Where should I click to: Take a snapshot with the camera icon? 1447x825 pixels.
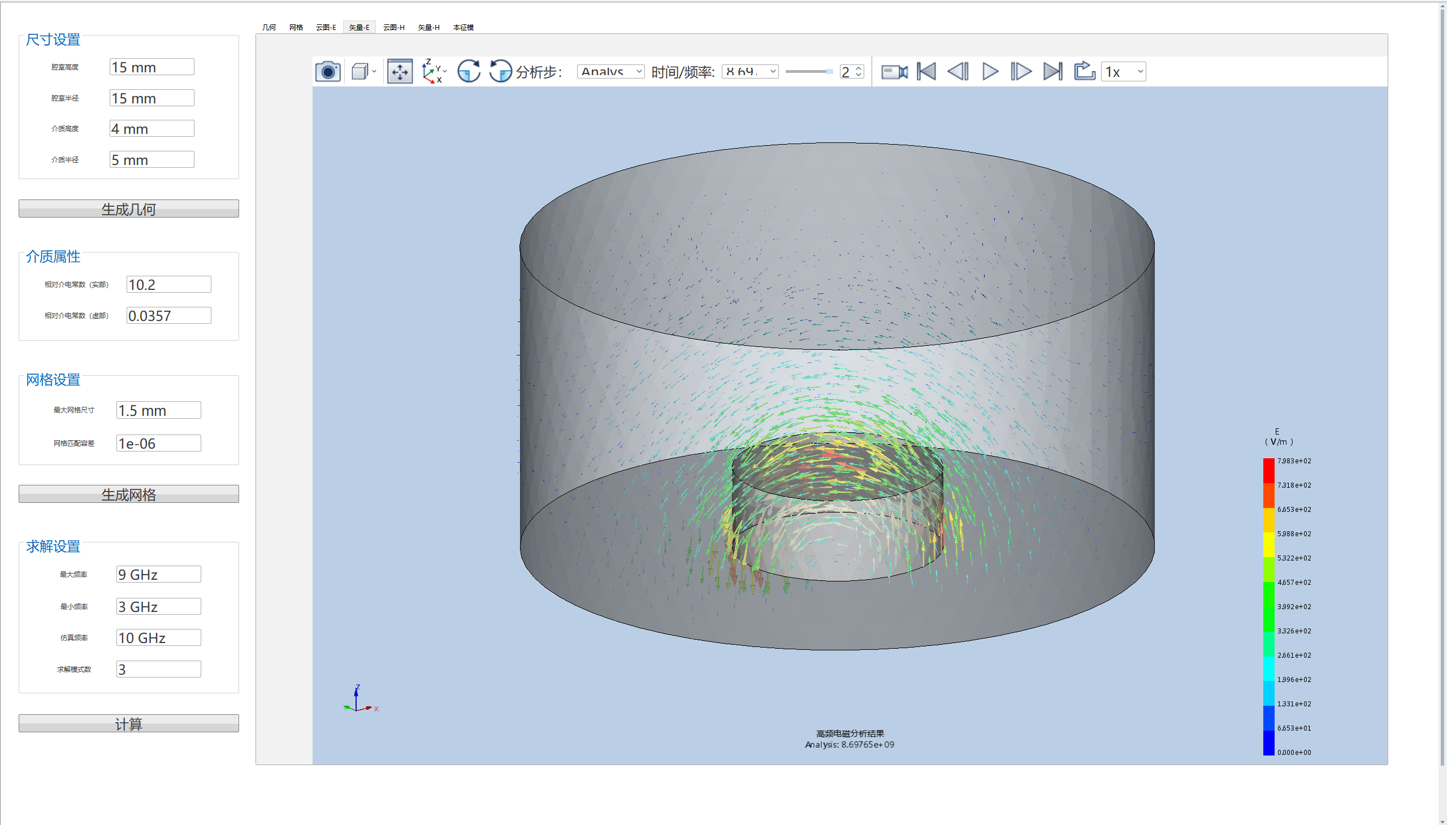click(x=328, y=71)
